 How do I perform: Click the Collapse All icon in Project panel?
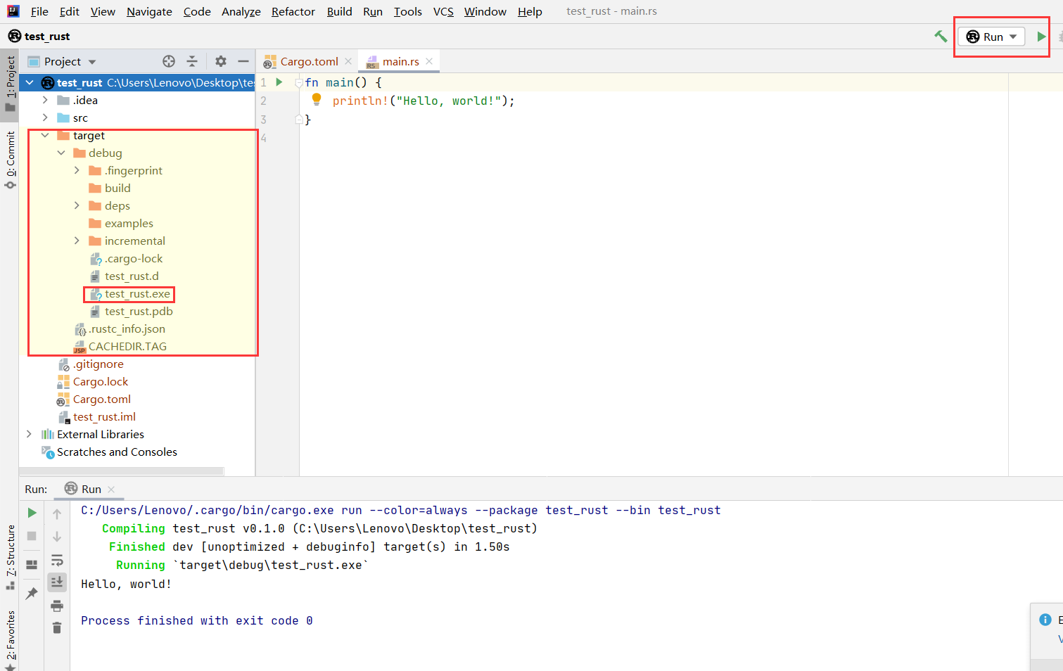click(192, 61)
